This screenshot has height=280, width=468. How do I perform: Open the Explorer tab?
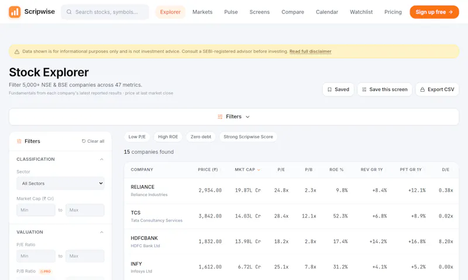click(x=170, y=12)
